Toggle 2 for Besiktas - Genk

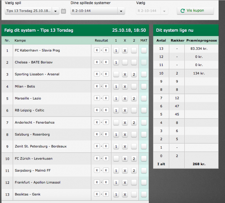(x=134, y=194)
